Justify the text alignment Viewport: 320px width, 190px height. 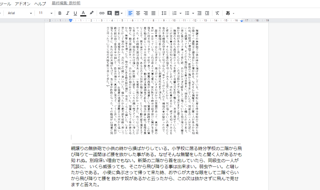click(153, 13)
